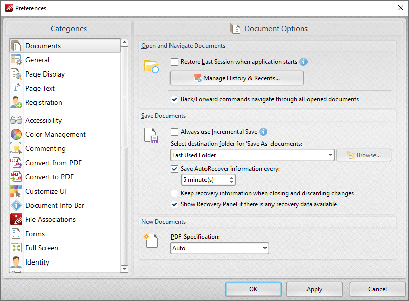Click the Forms page icon
The image size is (409, 301).
16,234
